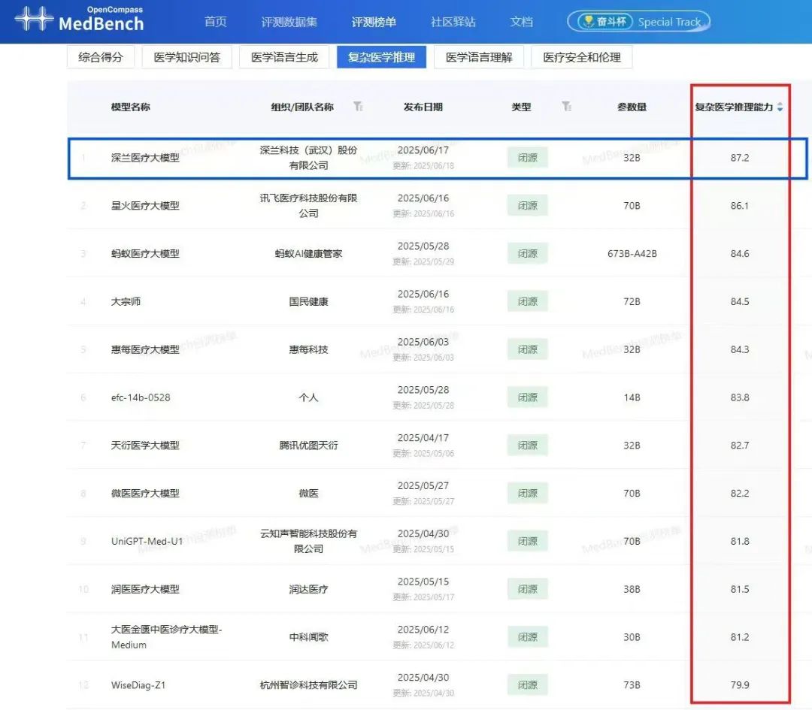Screen dimensions: 812x710
Task: Click 蚂蚁AI健康管家 organization cell
Action: click(x=309, y=254)
